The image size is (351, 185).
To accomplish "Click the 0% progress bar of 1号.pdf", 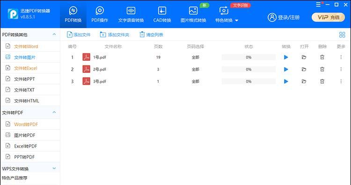I will pyautogui.click(x=249, y=57).
